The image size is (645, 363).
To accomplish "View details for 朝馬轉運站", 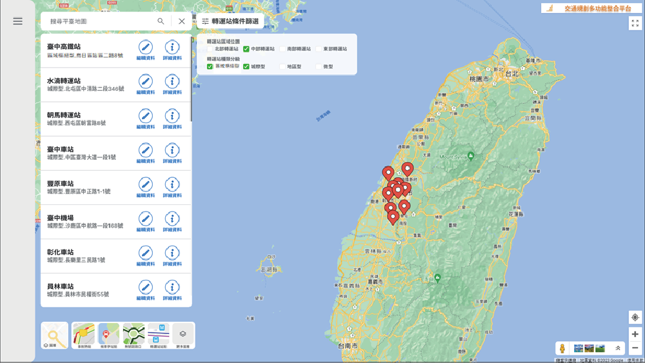I will (x=172, y=119).
